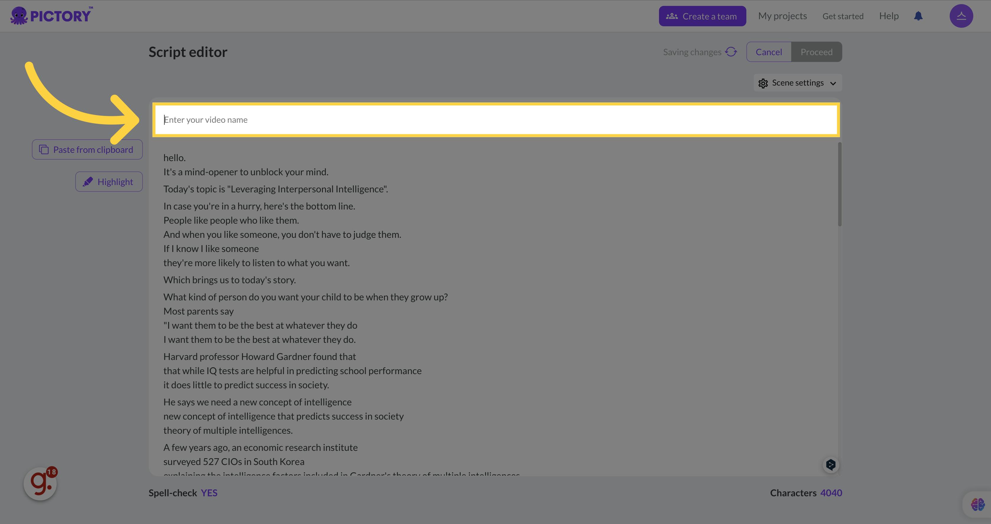Click the script editor vertical scrollbar

pyautogui.click(x=839, y=185)
